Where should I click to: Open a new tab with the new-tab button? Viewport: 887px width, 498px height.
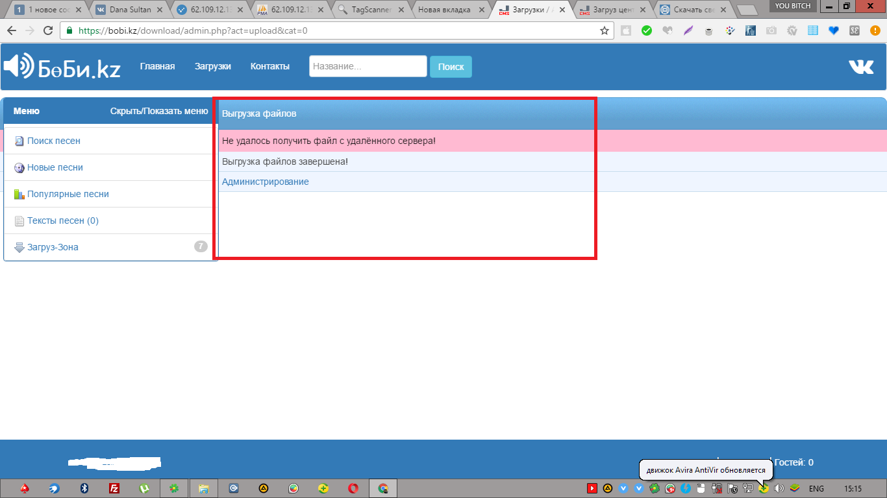pos(748,10)
